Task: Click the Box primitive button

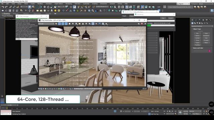Action: point(197,33)
